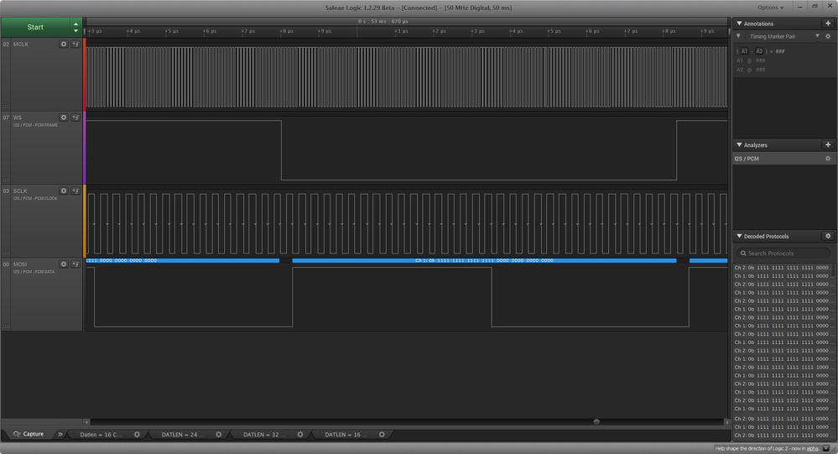Expand tab list with double-chevron icon

tap(60, 434)
